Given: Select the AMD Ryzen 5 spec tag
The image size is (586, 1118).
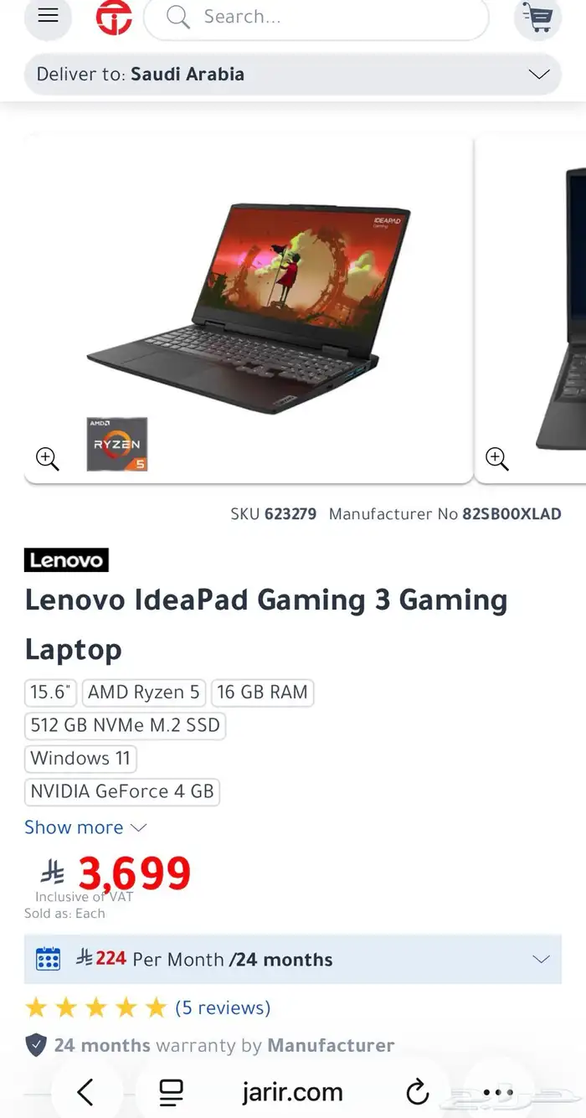Looking at the screenshot, I should pyautogui.click(x=143, y=693).
